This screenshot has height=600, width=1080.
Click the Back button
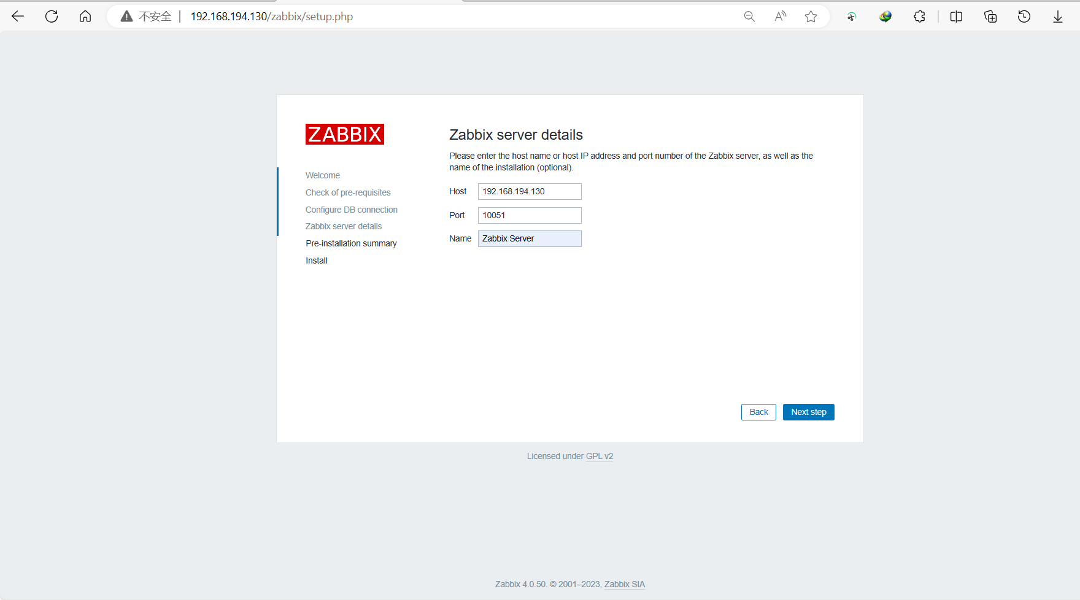pyautogui.click(x=758, y=412)
